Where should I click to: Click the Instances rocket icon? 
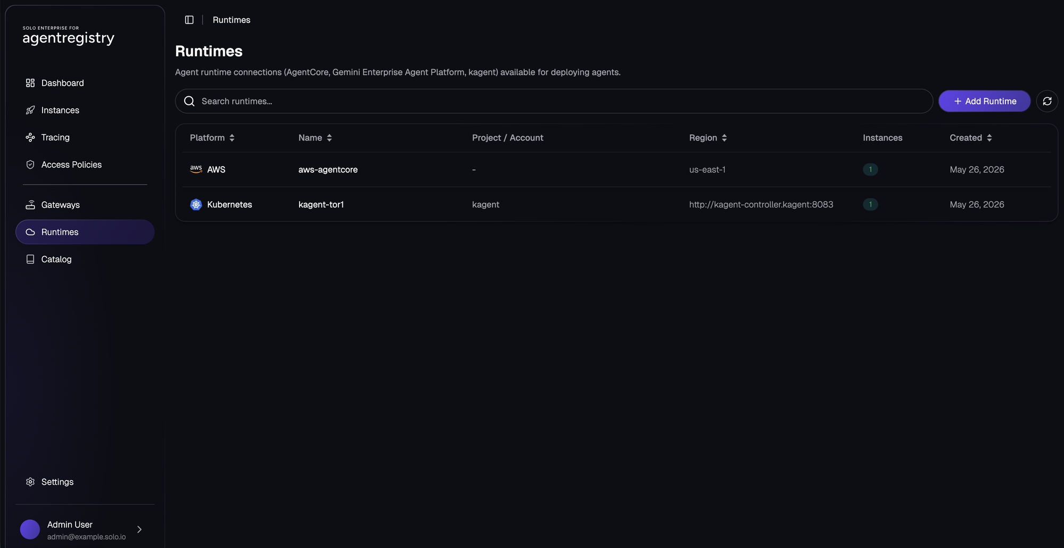30,110
